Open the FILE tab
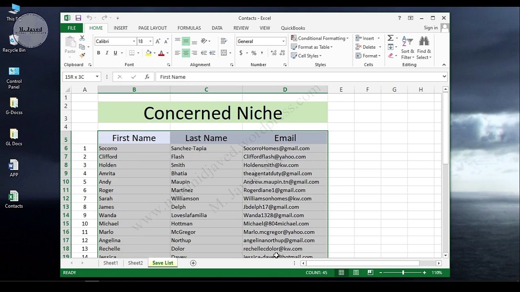Image resolution: width=520 pixels, height=292 pixels. click(71, 28)
